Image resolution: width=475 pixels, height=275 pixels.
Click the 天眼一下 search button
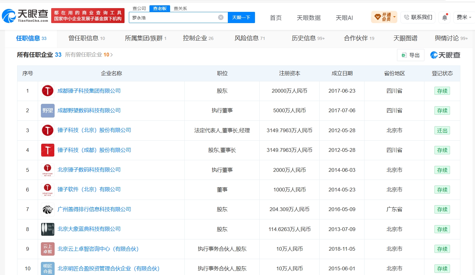pos(241,17)
